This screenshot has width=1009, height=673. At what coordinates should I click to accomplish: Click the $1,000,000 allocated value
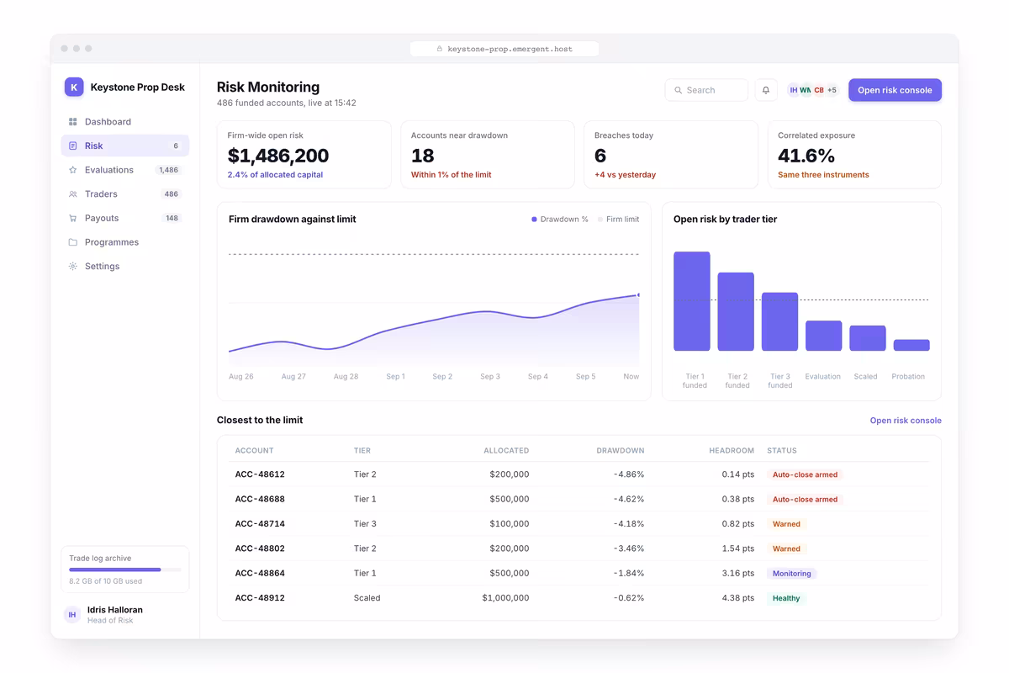pos(505,598)
